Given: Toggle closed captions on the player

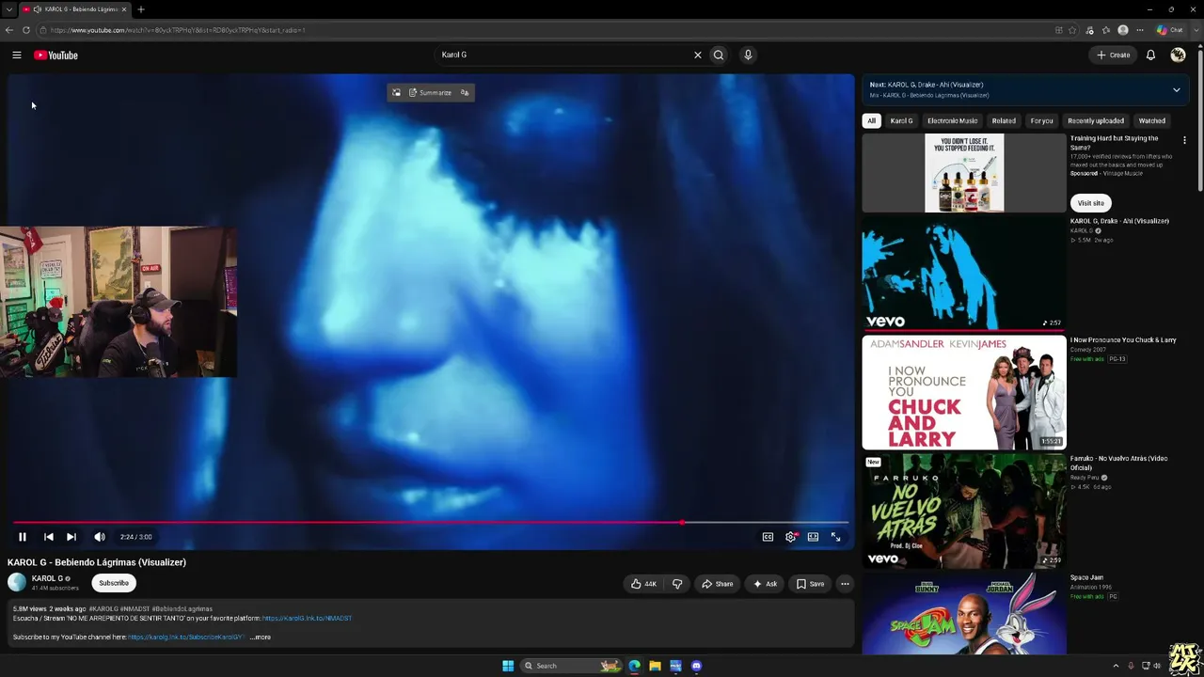Looking at the screenshot, I should (x=768, y=537).
